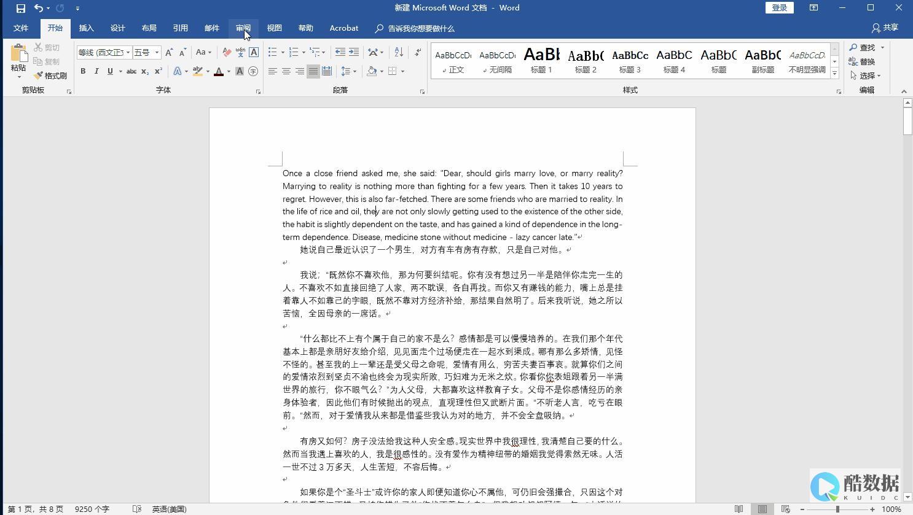The height and width of the screenshot is (515, 913).
Task: Undo the last action
Action: pos(39,8)
